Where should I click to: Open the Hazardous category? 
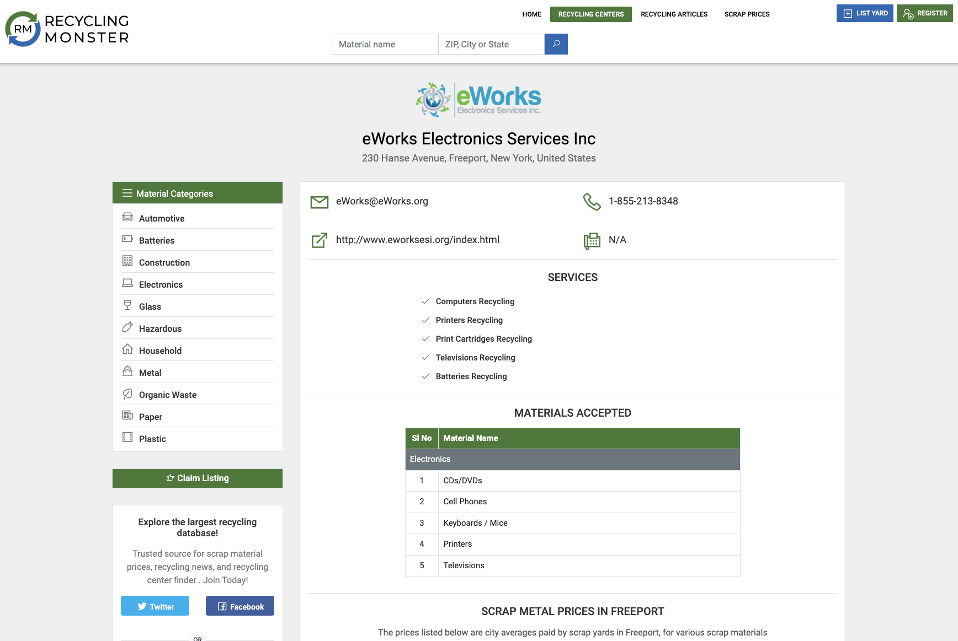pyautogui.click(x=160, y=328)
